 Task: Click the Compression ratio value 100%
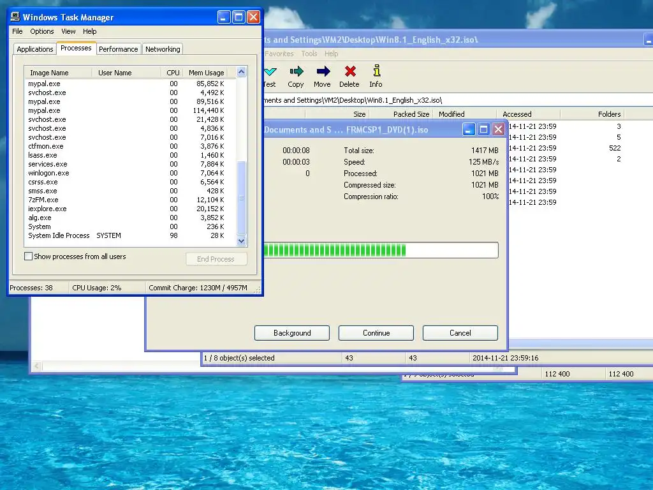click(490, 197)
